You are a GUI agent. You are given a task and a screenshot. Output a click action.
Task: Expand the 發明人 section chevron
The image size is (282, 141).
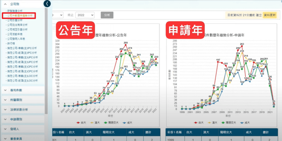(5, 129)
